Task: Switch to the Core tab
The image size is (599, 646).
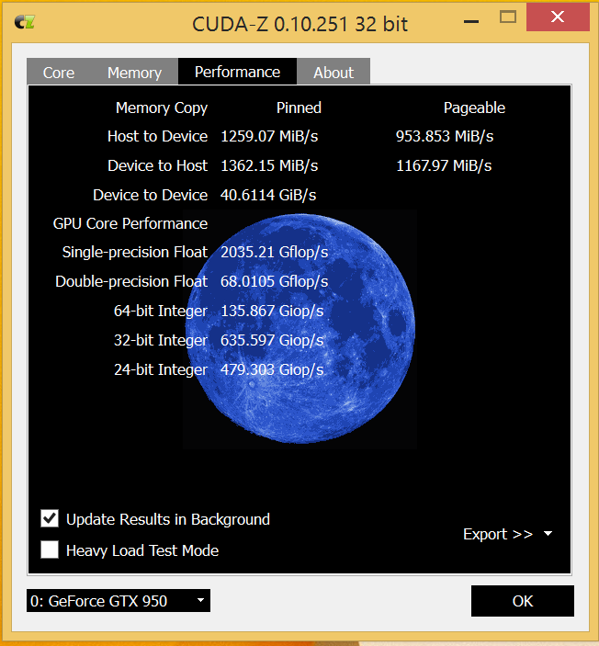Action: point(59,73)
